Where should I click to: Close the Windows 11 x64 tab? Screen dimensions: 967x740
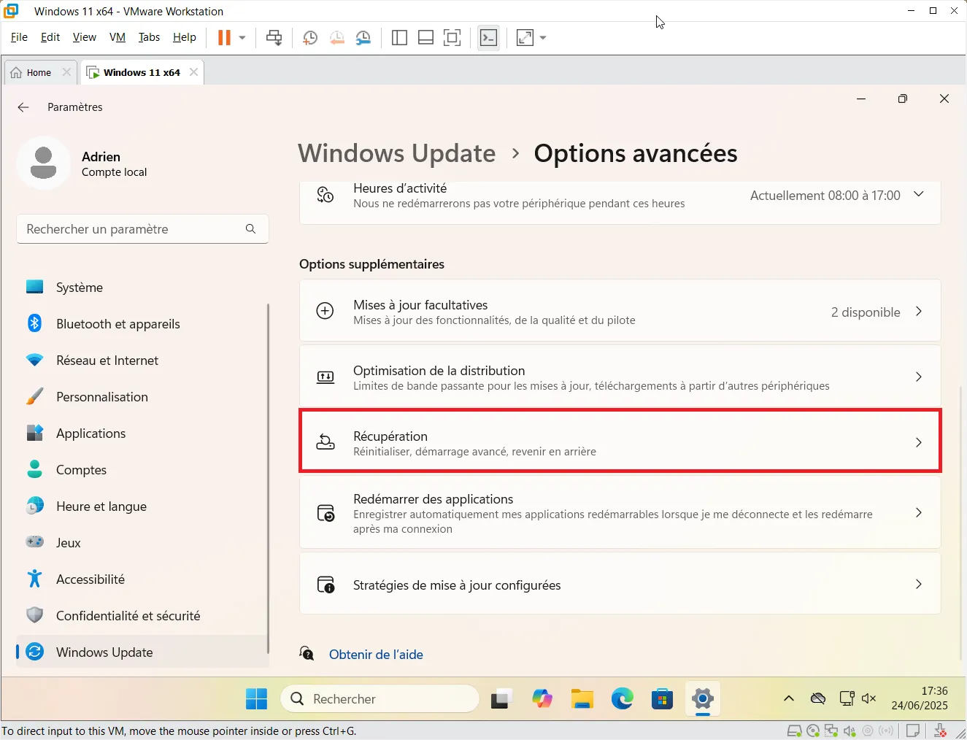click(193, 72)
